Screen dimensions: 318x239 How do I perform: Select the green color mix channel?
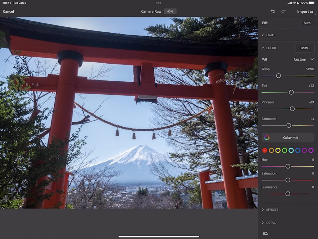pyautogui.click(x=284, y=150)
